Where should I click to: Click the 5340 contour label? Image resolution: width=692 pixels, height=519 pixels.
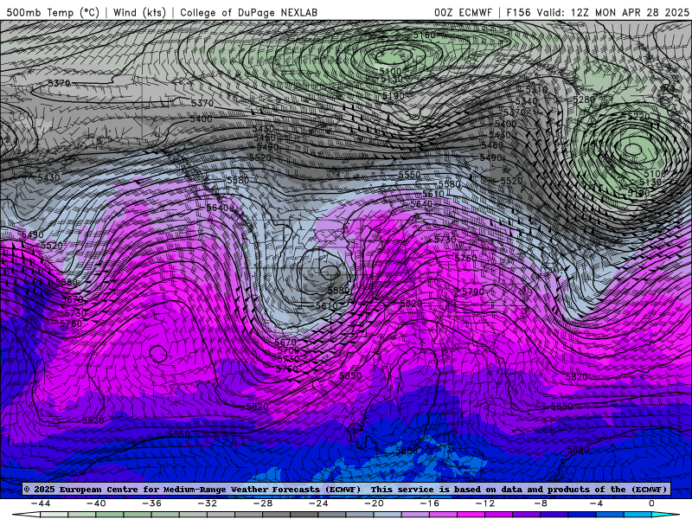[526, 101]
